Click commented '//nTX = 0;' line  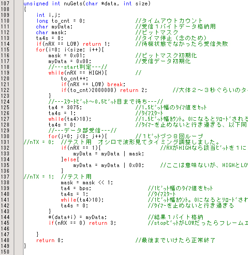pos(39,142)
